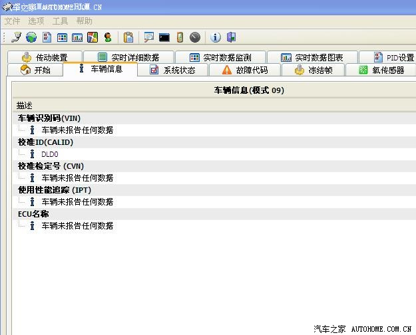Click the green globe toolbar icon
Image resolution: width=416 pixels, height=335 pixels.
[31, 37]
